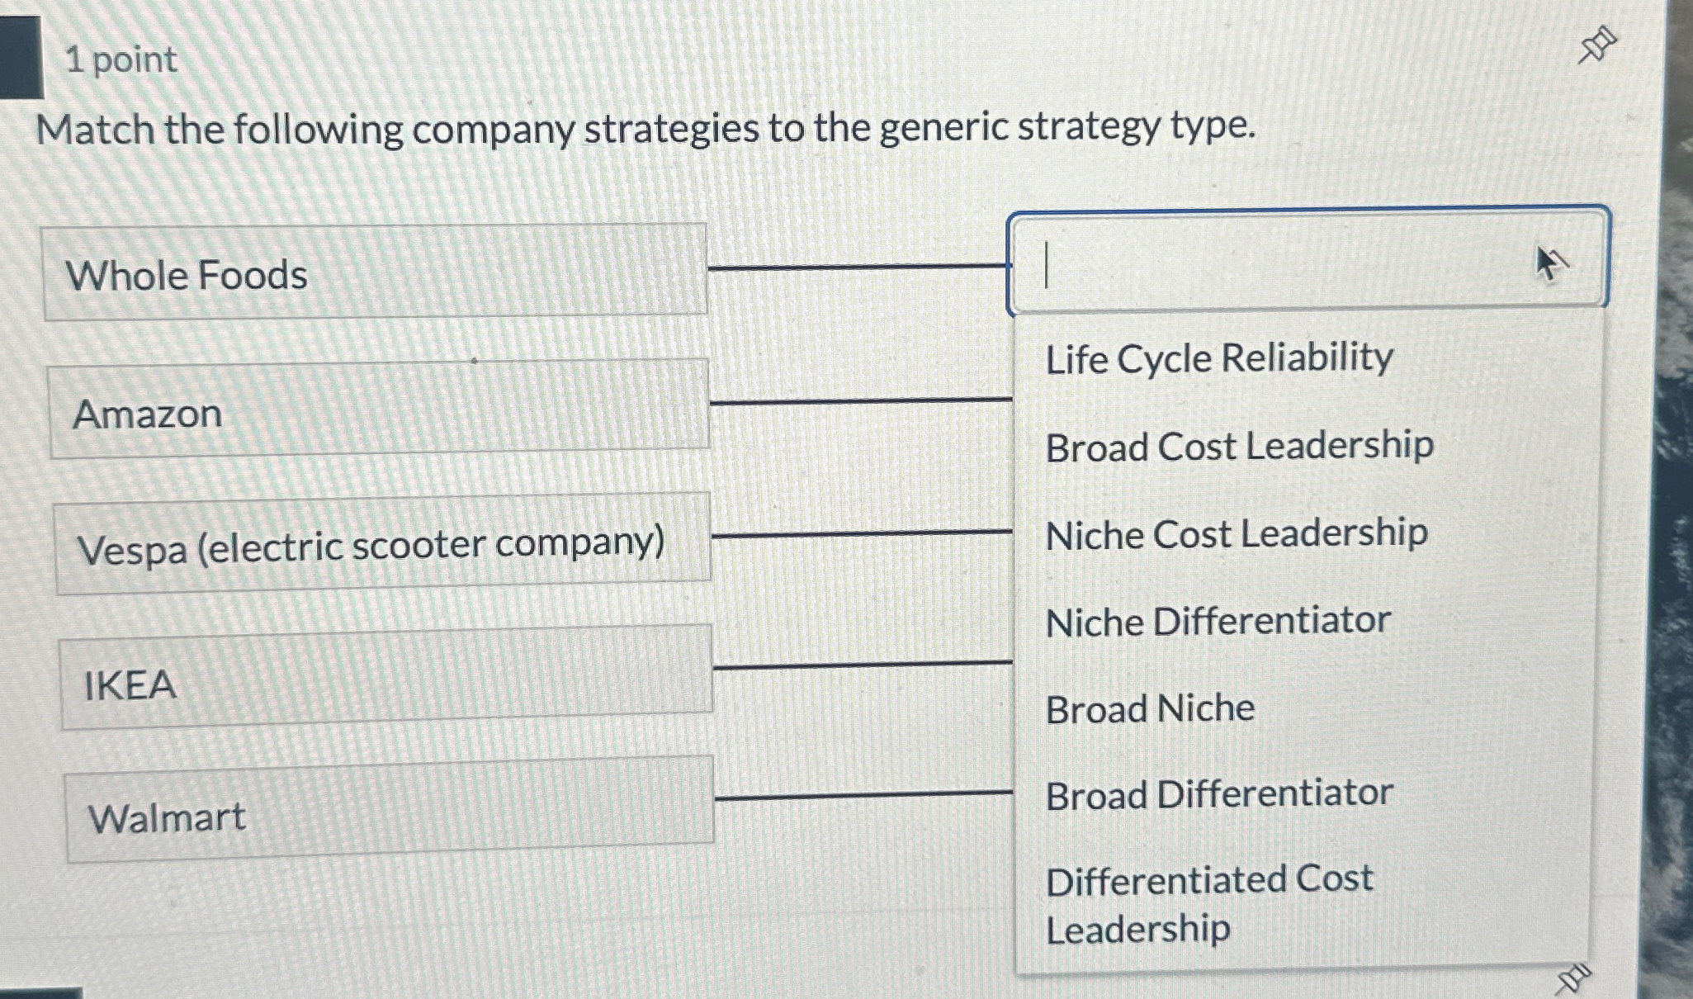Image resolution: width=1693 pixels, height=999 pixels.
Task: Choose Broad Cost Leadership from list
Action: coord(1239,447)
